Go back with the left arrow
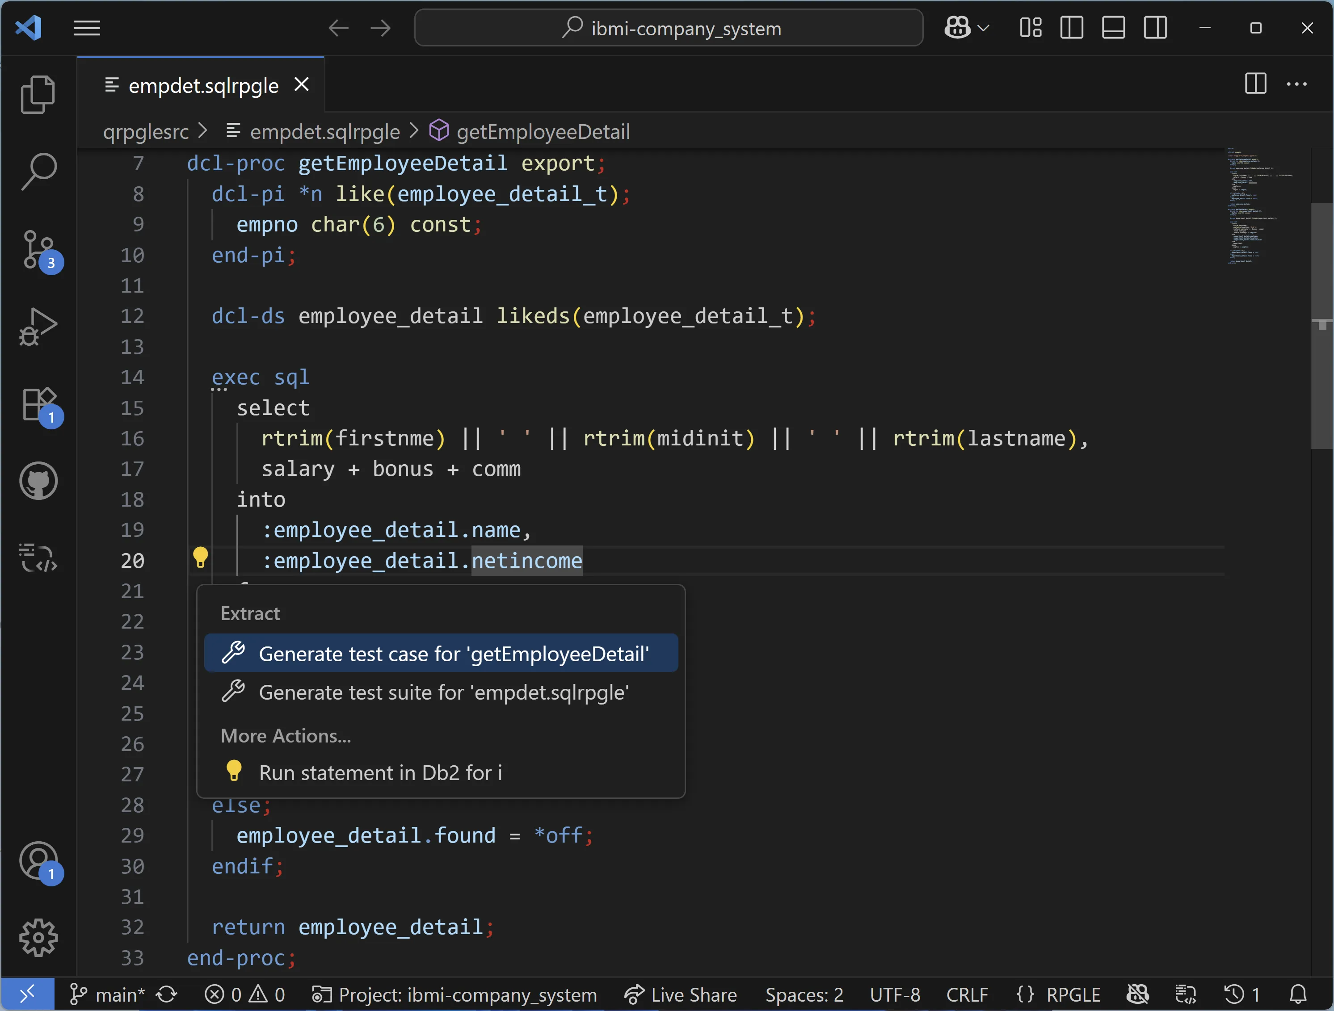This screenshot has width=1334, height=1011. [x=338, y=28]
